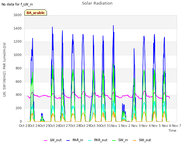Screen dimensions: 195x146
Task: Click the Nov 3 x-axis date label
Action: [x=136, y=126]
